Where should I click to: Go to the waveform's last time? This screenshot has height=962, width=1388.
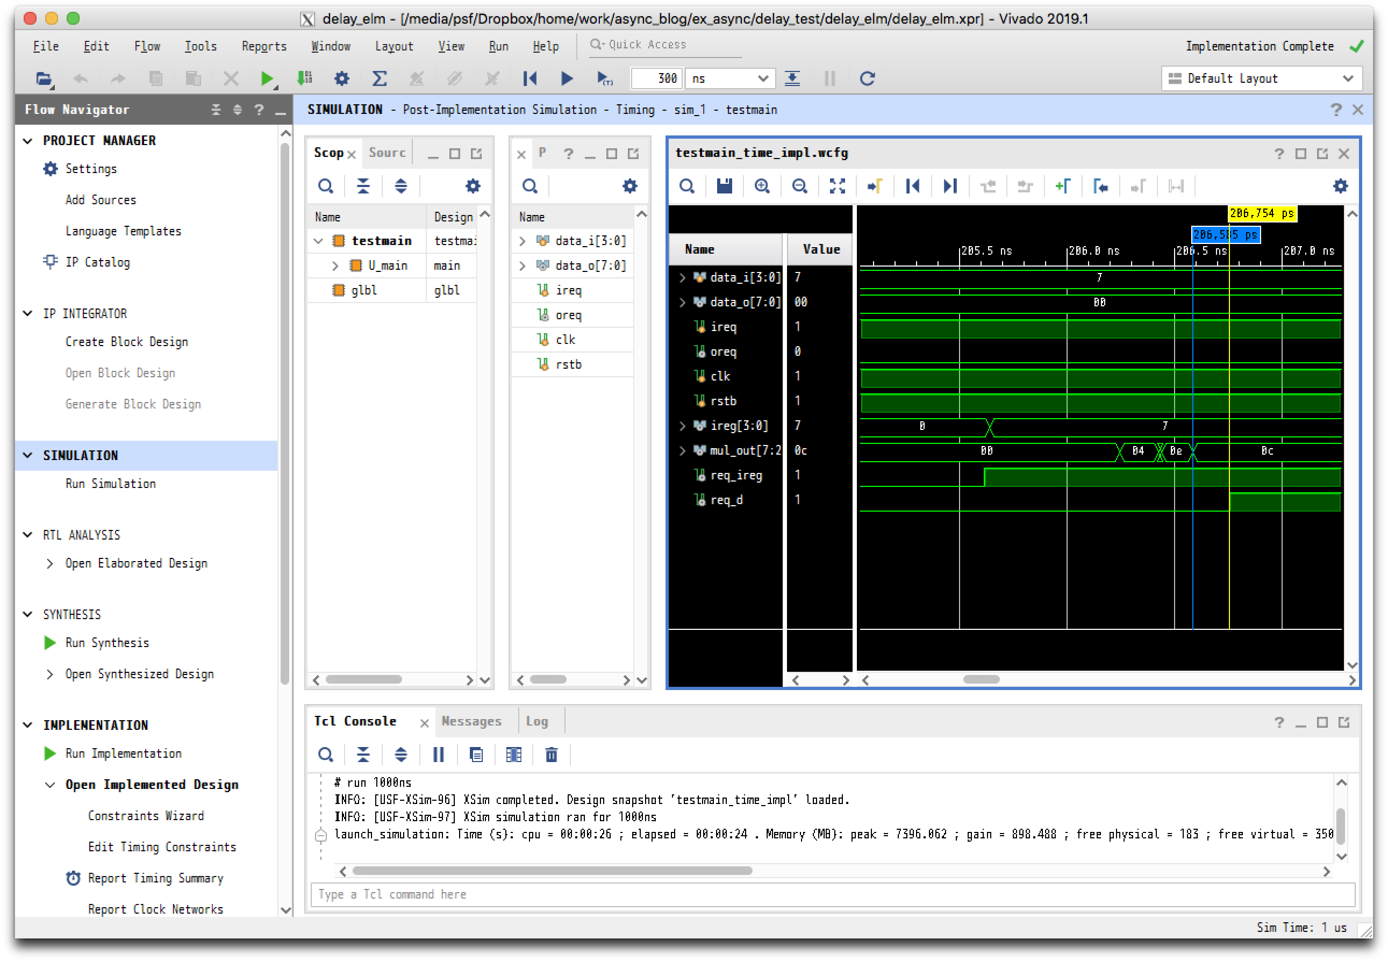[x=950, y=186]
